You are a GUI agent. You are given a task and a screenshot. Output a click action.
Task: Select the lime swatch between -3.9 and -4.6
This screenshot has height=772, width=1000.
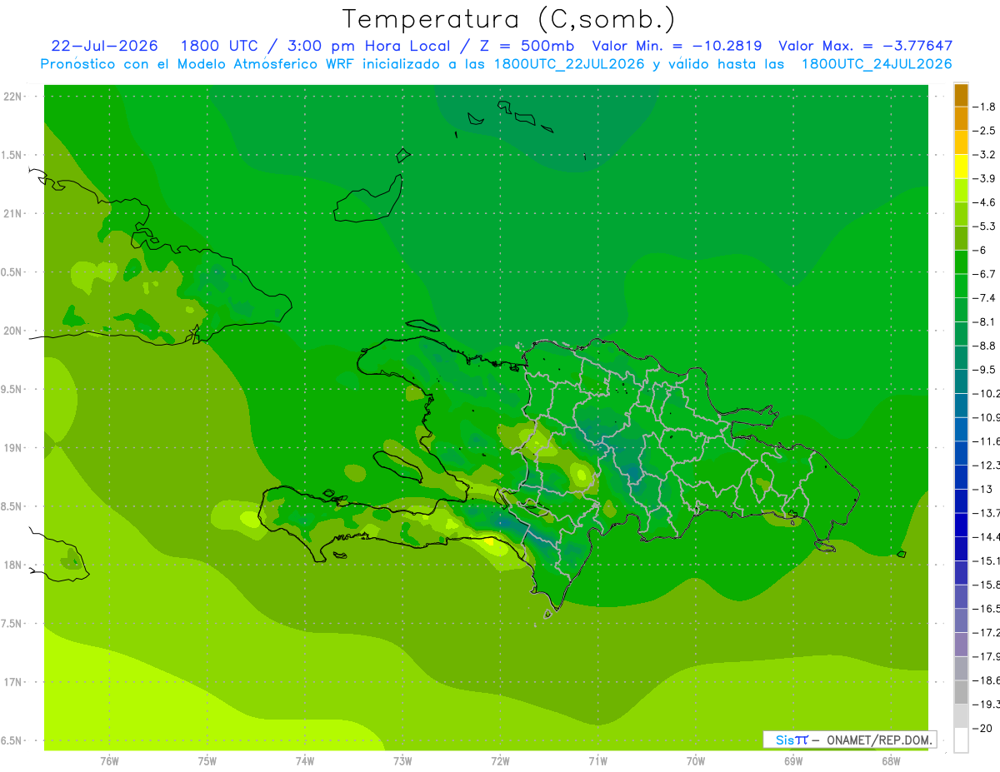(x=961, y=191)
